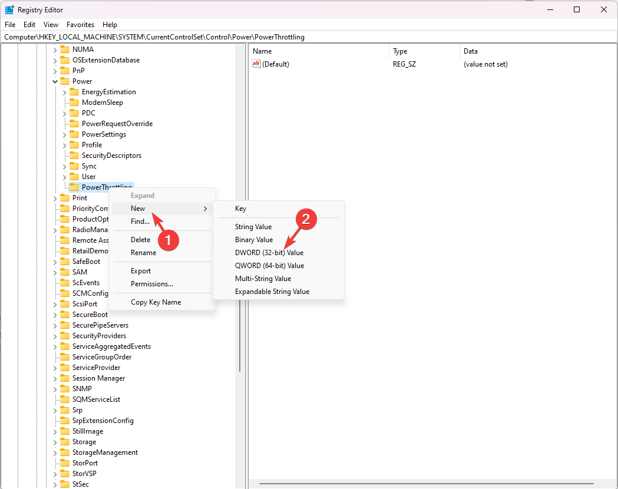Screen dimensions: 618x489
Task: Open the Favorites menu
Action: [80, 25]
